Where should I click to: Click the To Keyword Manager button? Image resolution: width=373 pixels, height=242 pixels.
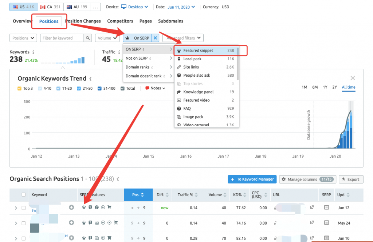252,179
